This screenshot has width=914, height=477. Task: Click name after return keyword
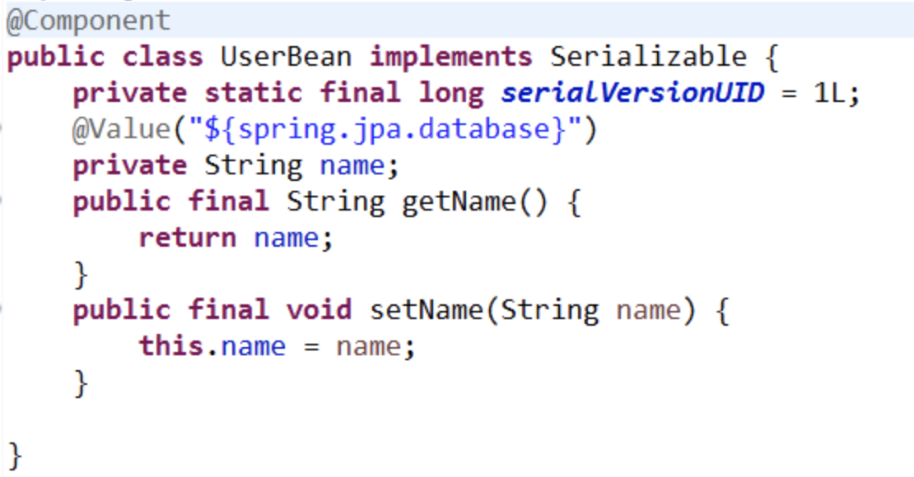pos(286,238)
